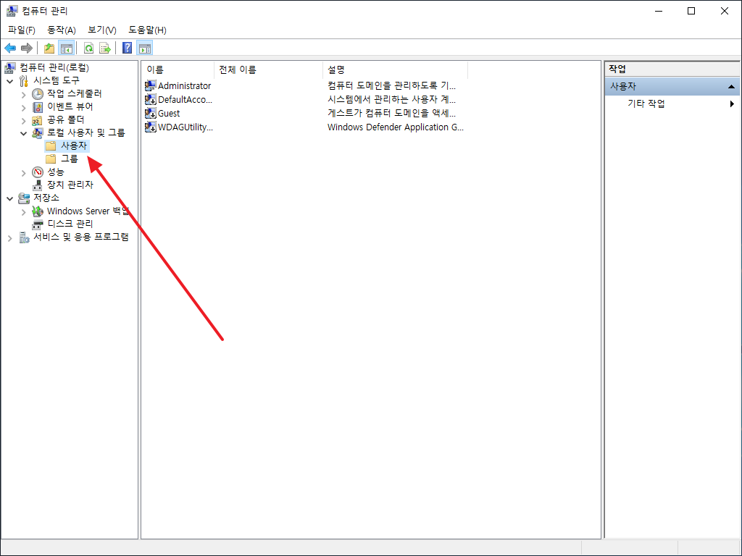This screenshot has width=742, height=556.
Task: Click the Windows Server 백업 icon
Action: pyautogui.click(x=38, y=211)
